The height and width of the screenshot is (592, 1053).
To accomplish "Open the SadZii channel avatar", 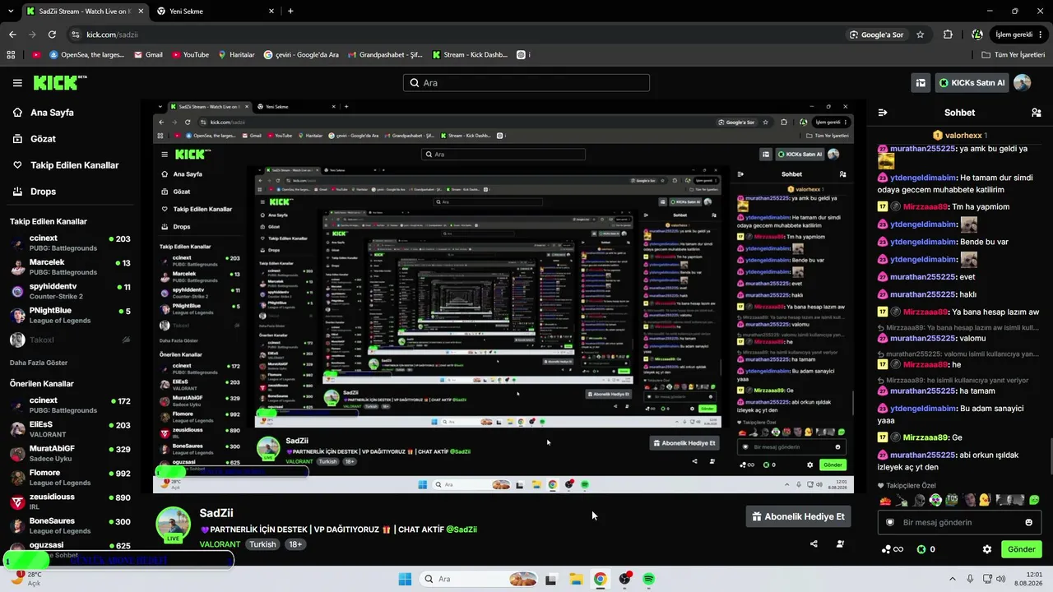I will pyautogui.click(x=174, y=525).
